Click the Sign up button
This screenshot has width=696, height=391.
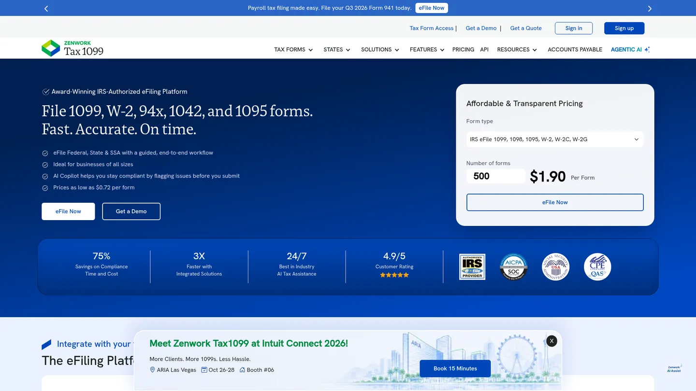[x=624, y=28]
